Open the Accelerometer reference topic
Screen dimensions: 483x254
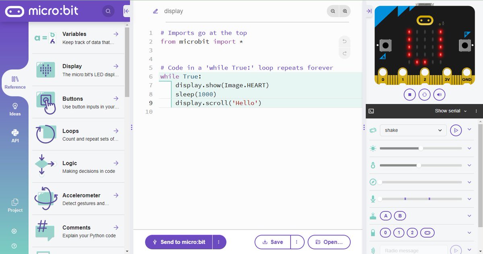coord(78,199)
